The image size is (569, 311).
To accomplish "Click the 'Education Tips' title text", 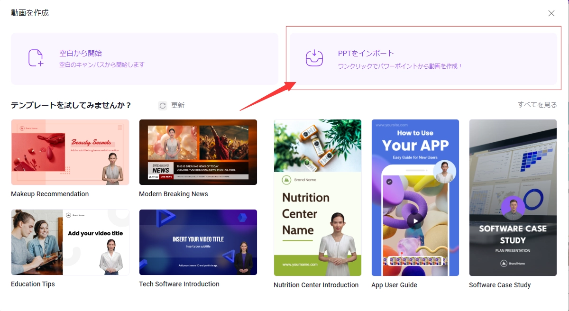I will coord(33,284).
